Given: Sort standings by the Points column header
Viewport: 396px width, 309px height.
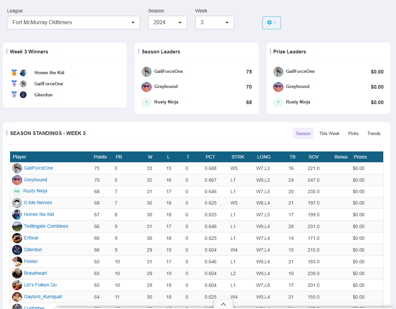Looking at the screenshot, I should point(100,157).
